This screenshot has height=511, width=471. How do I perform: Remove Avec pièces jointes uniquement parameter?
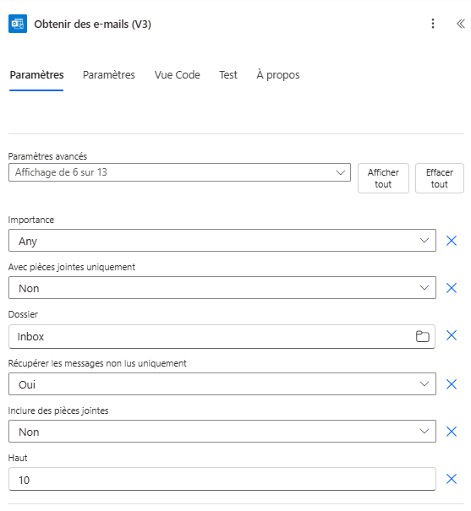pos(452,288)
